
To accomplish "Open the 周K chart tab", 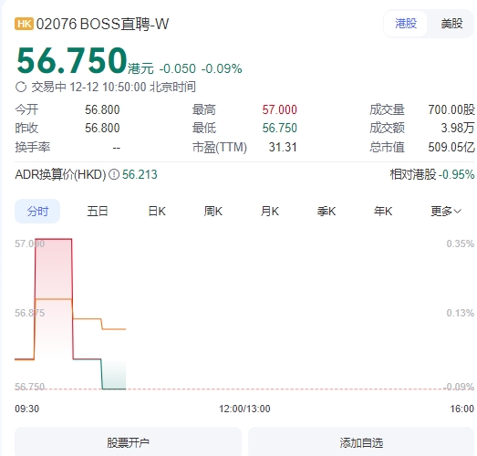I will 213,211.
